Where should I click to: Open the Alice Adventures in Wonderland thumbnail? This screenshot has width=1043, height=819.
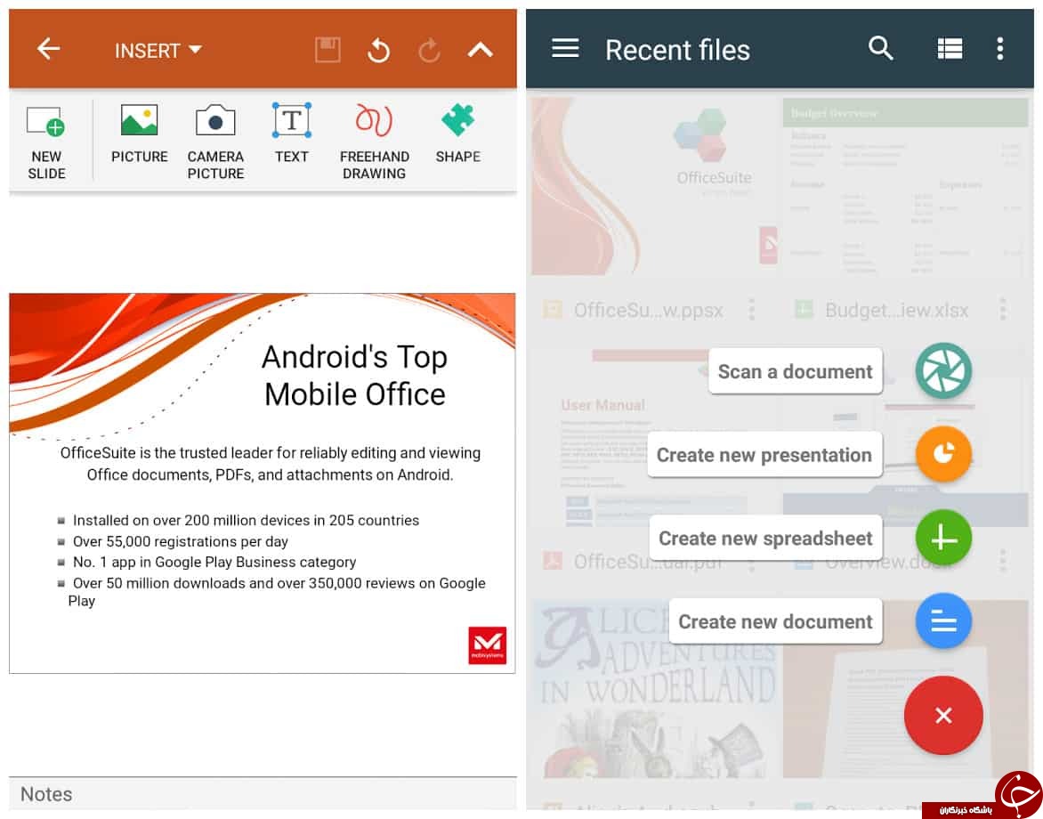[x=654, y=689]
